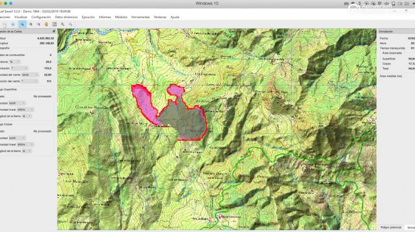Image resolution: width=415 pixels, height=232 pixels.
Task: Open the Herramientas menu
Action: click(x=140, y=17)
